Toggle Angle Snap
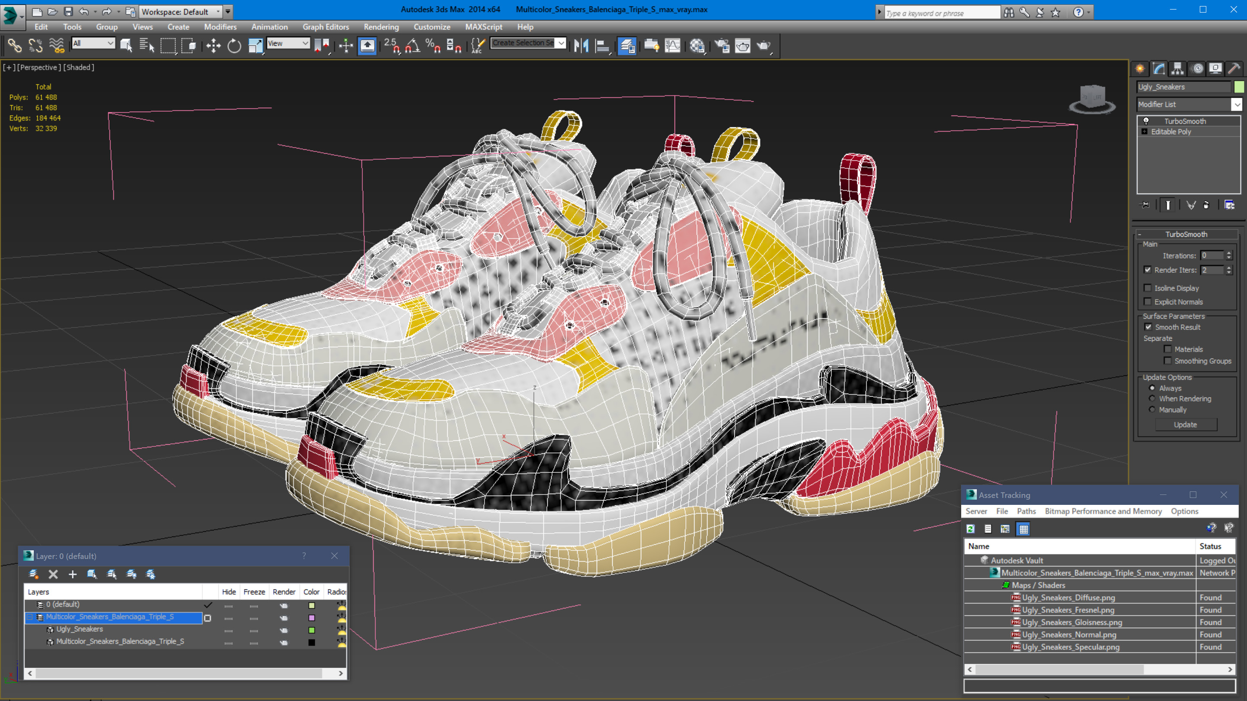The height and width of the screenshot is (701, 1247). 413,45
